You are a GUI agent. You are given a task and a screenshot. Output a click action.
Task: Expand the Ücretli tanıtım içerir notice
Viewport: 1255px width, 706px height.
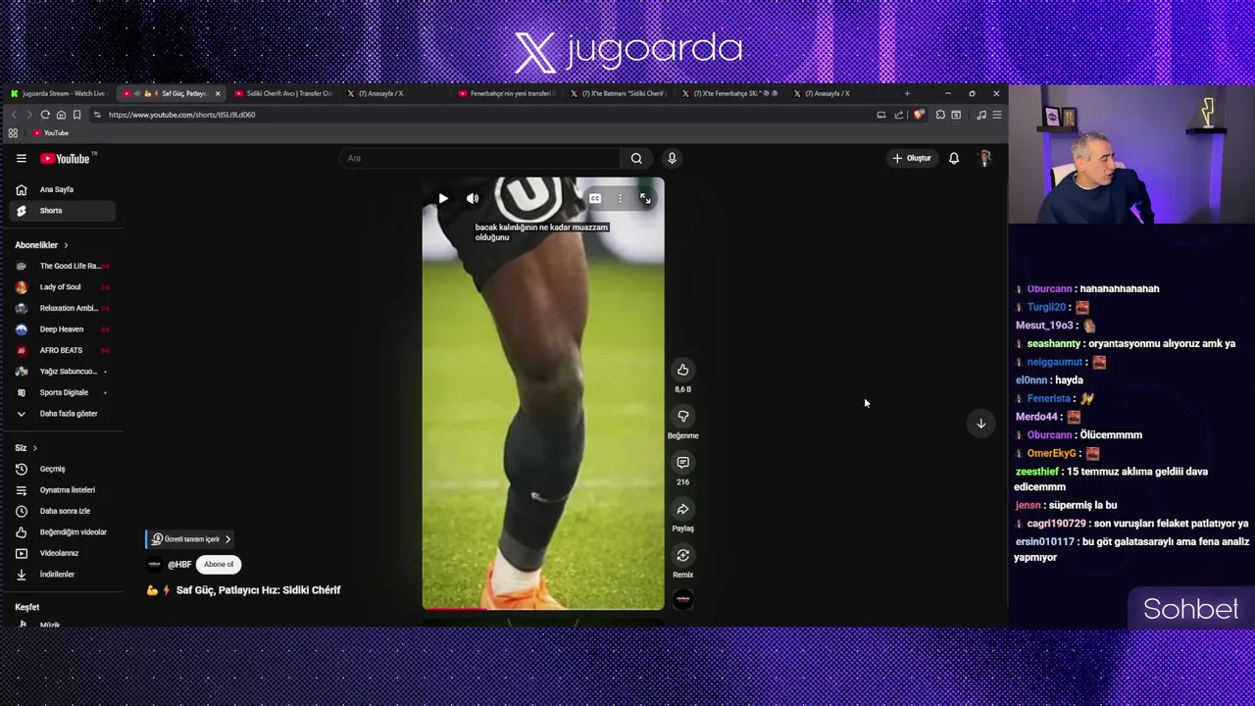coord(190,539)
